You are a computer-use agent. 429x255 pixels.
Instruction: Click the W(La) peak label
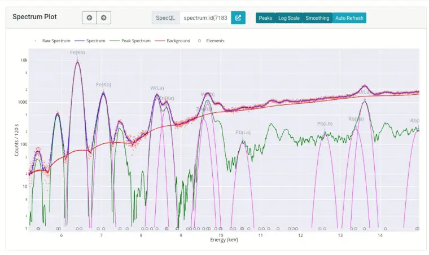[x=157, y=88]
